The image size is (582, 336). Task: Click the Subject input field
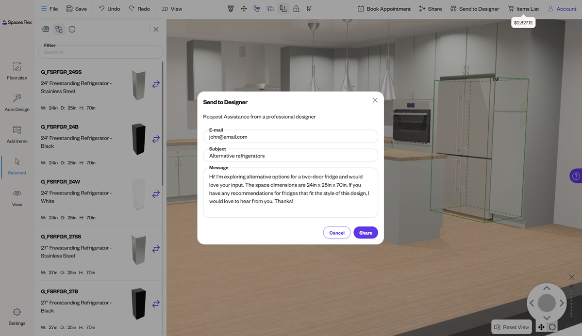[x=290, y=156]
